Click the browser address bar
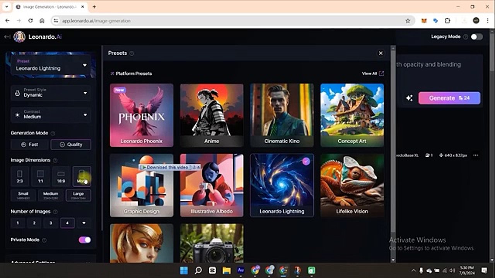The width and height of the screenshot is (495, 278). pos(232,21)
